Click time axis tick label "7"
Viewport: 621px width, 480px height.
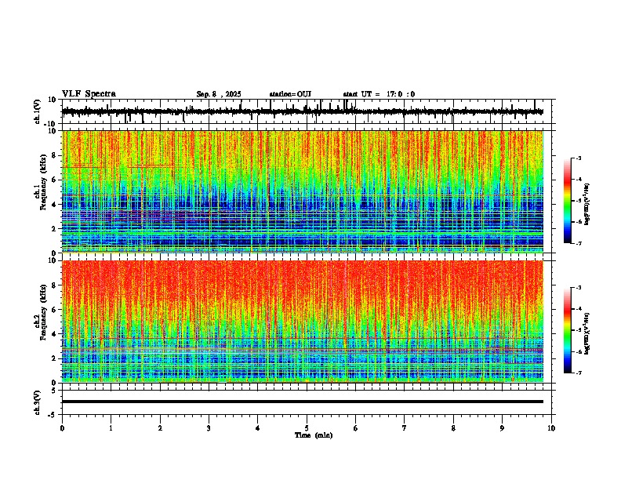405,428
